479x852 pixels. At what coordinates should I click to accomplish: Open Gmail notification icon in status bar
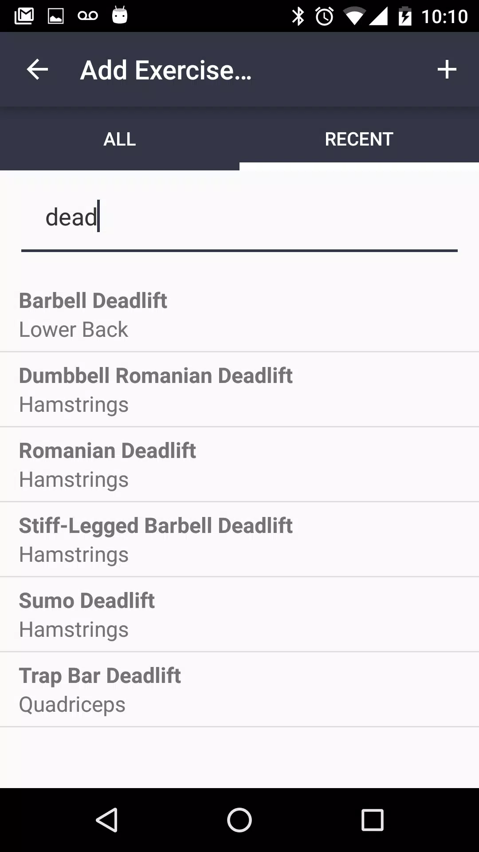pyautogui.click(x=24, y=16)
